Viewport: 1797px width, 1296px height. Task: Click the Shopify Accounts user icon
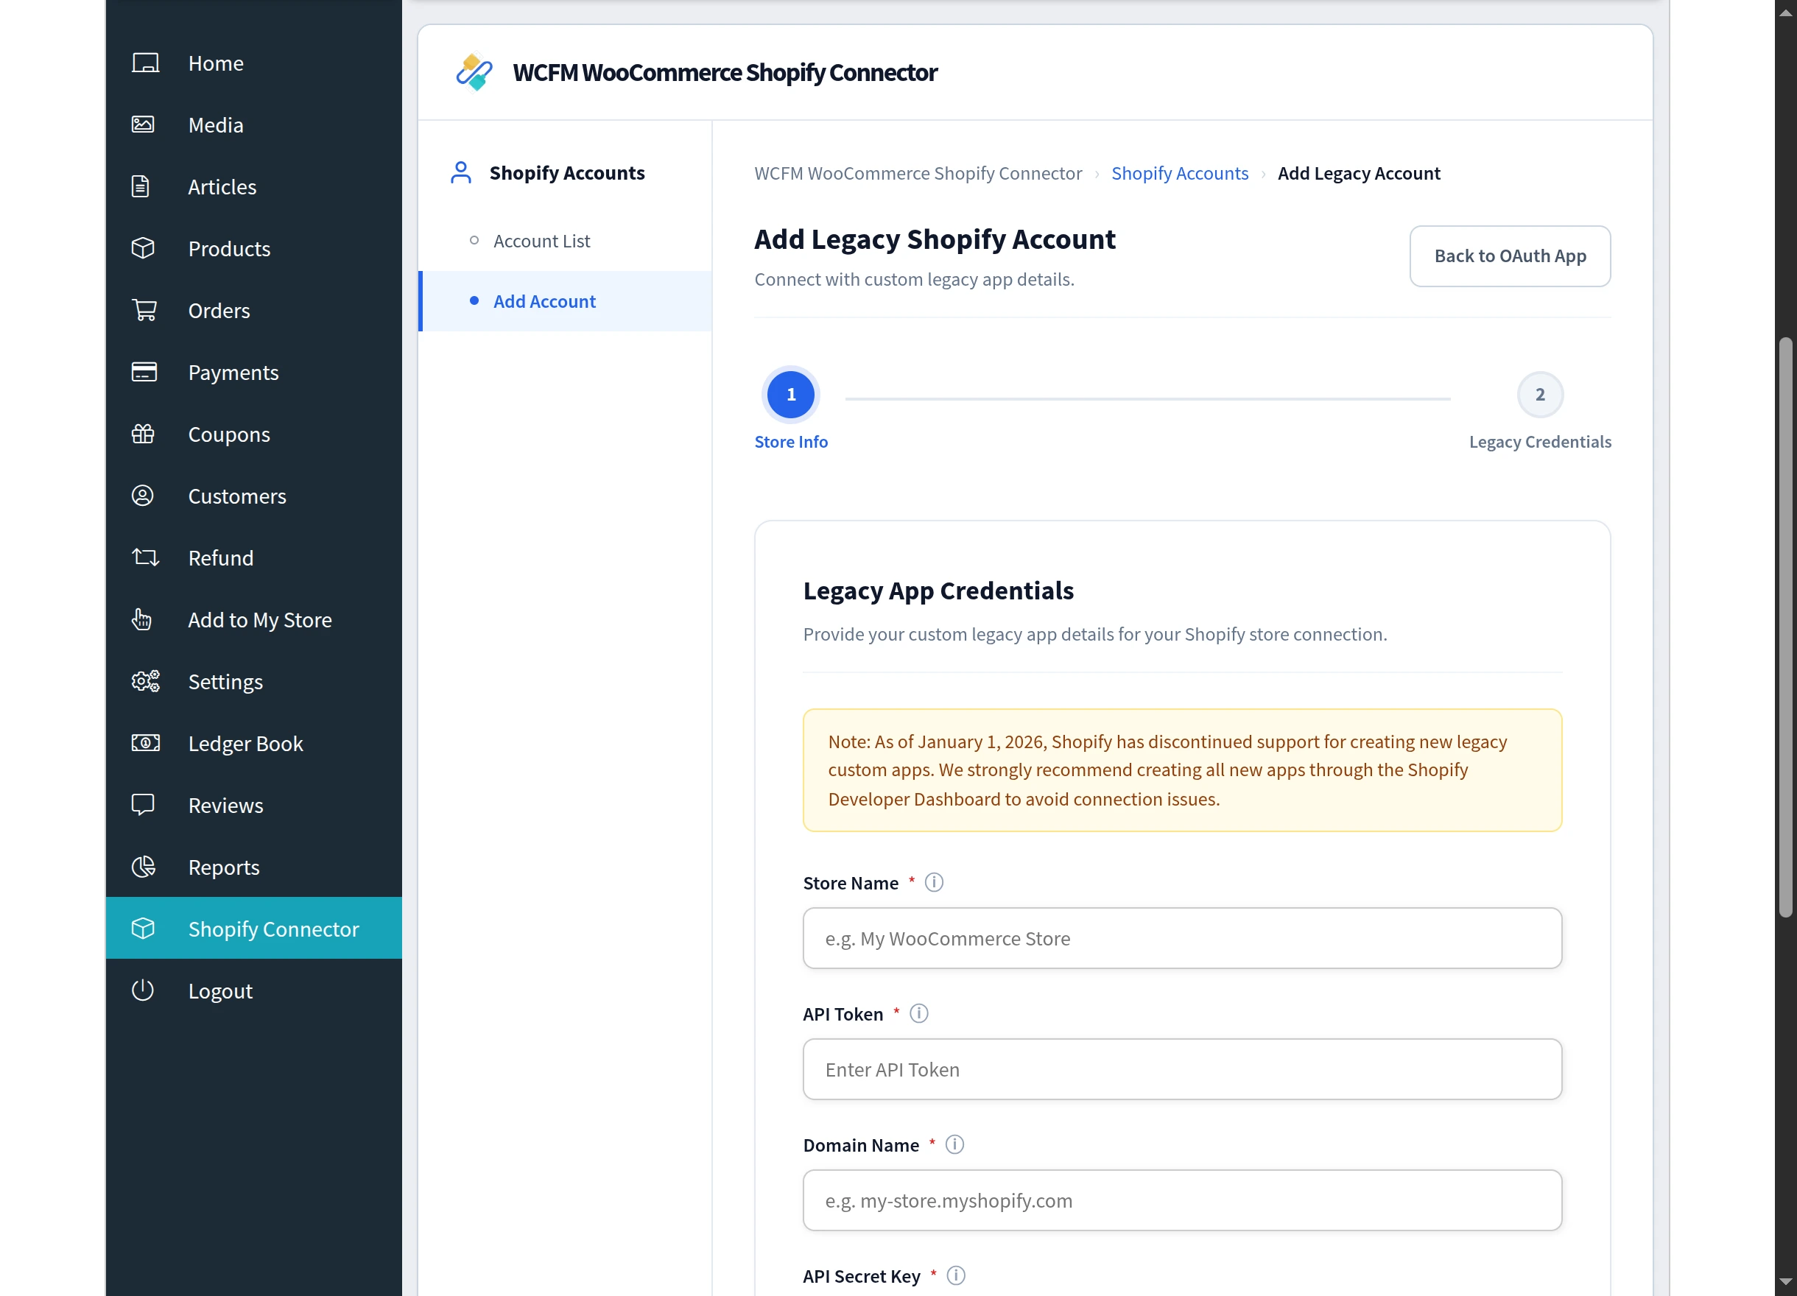click(460, 173)
